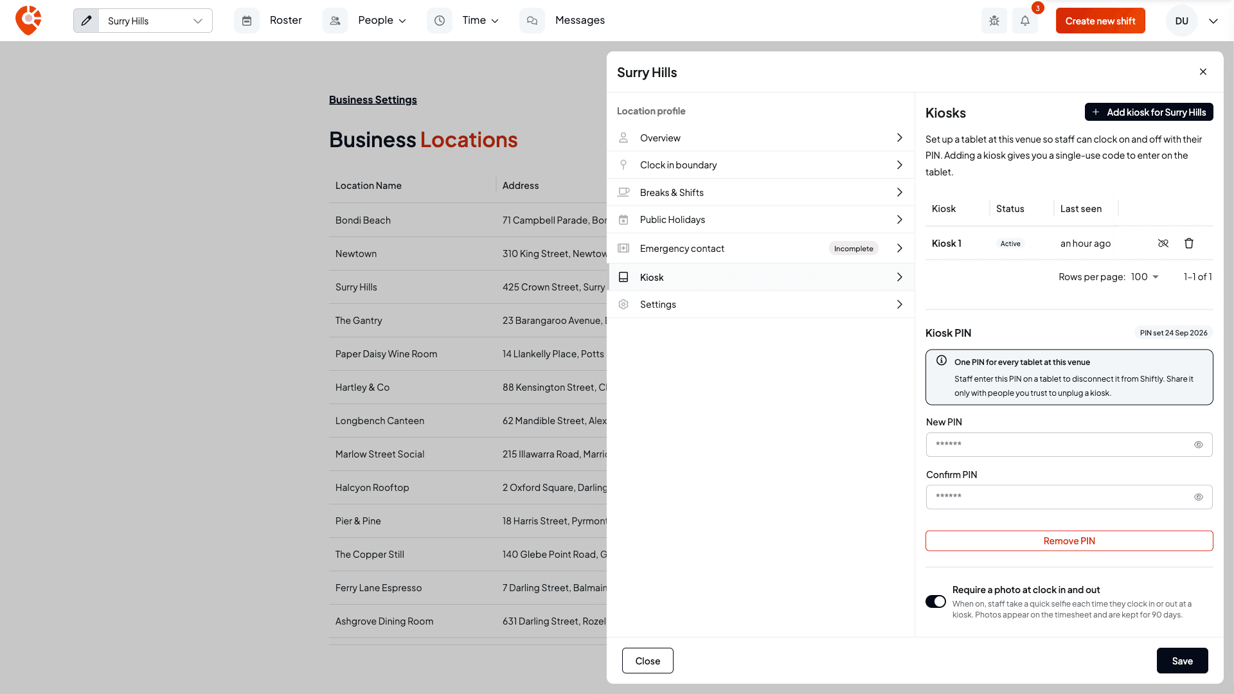
Task: Click the Shiftly logo icon
Action: (x=29, y=21)
